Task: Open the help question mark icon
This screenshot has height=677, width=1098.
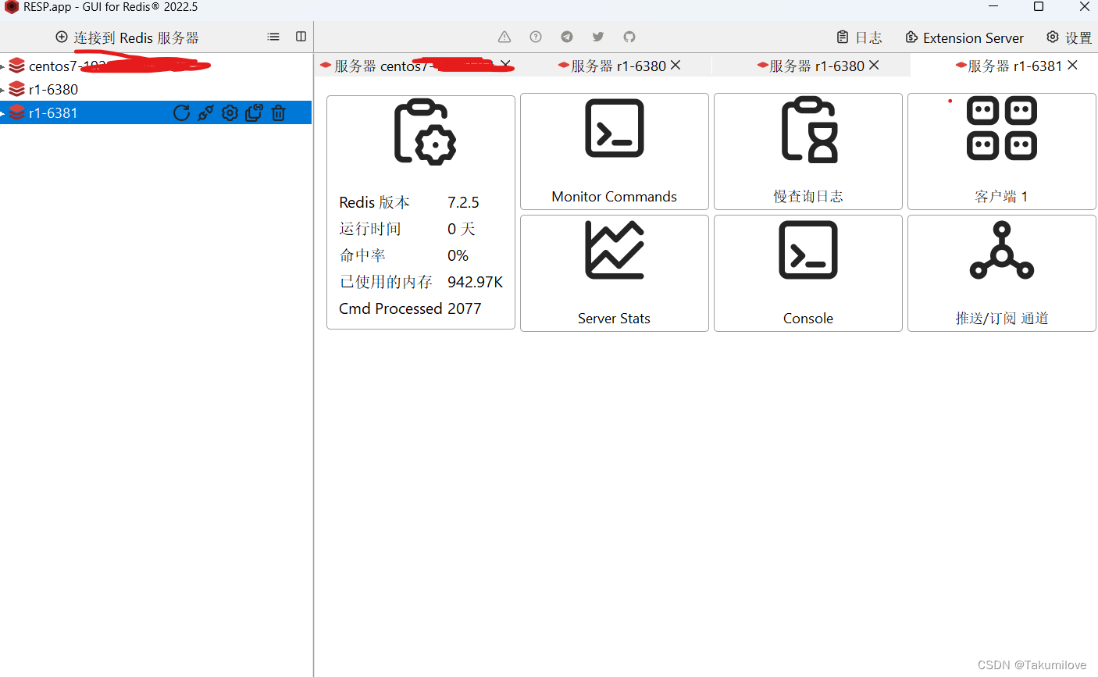Action: [x=536, y=37]
